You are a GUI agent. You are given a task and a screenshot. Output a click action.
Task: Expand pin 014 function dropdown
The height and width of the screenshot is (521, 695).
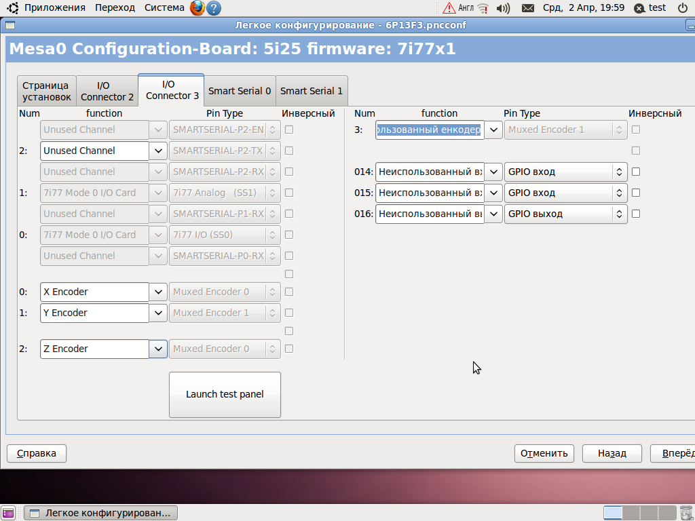point(493,172)
